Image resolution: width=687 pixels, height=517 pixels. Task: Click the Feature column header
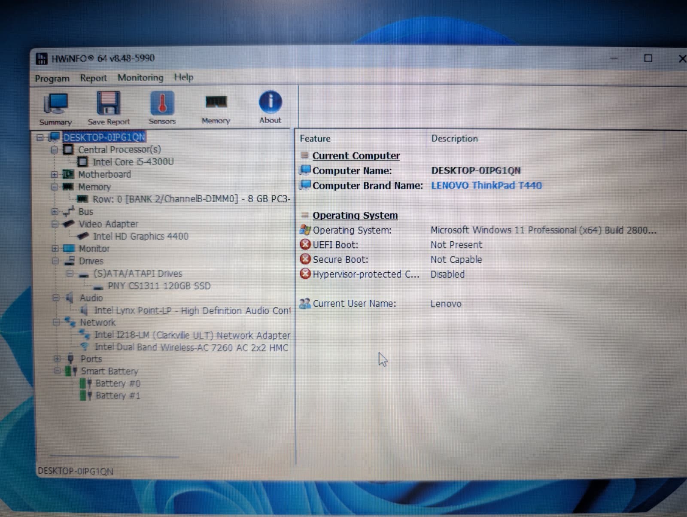[315, 139]
